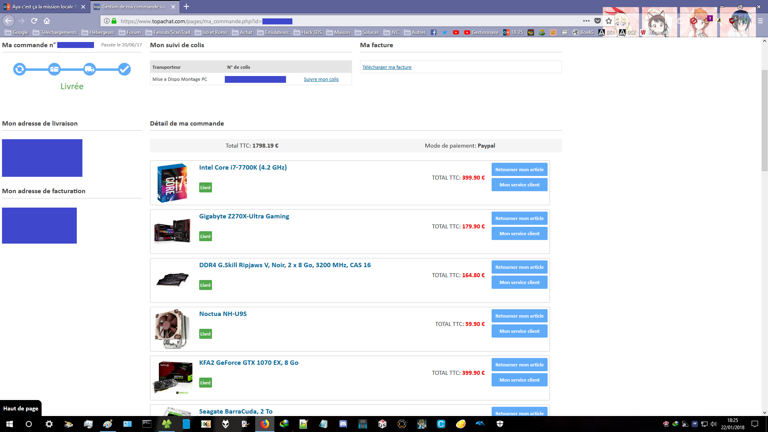Click the delivery truck status icon

coord(90,69)
